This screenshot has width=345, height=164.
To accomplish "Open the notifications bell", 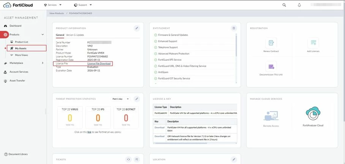I will pos(299,5).
